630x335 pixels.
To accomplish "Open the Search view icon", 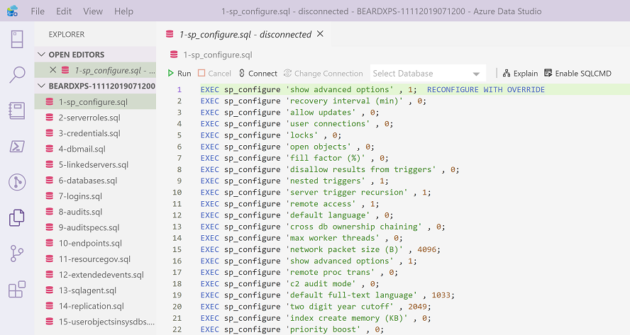I will tap(17, 74).
